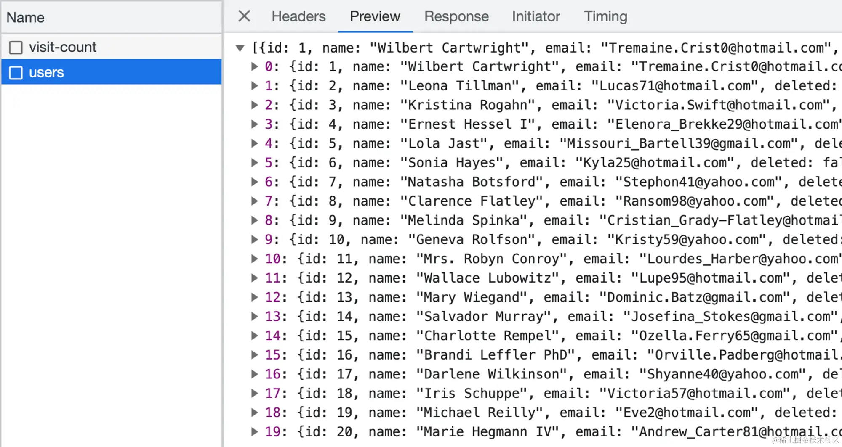Click email "Ozella.Ferry65@gmail.com"
The image size is (842, 447).
[735, 336]
